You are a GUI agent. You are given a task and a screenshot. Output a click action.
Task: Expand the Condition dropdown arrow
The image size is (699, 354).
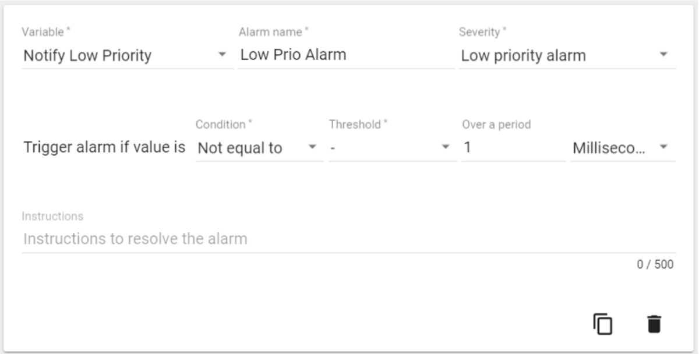(312, 147)
